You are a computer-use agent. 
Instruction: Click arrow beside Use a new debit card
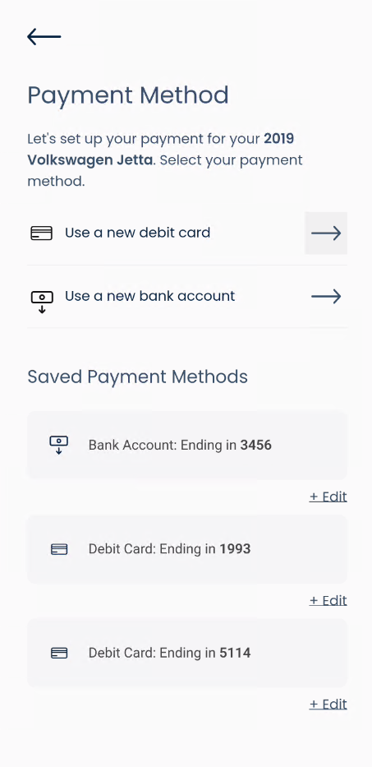[x=326, y=233]
